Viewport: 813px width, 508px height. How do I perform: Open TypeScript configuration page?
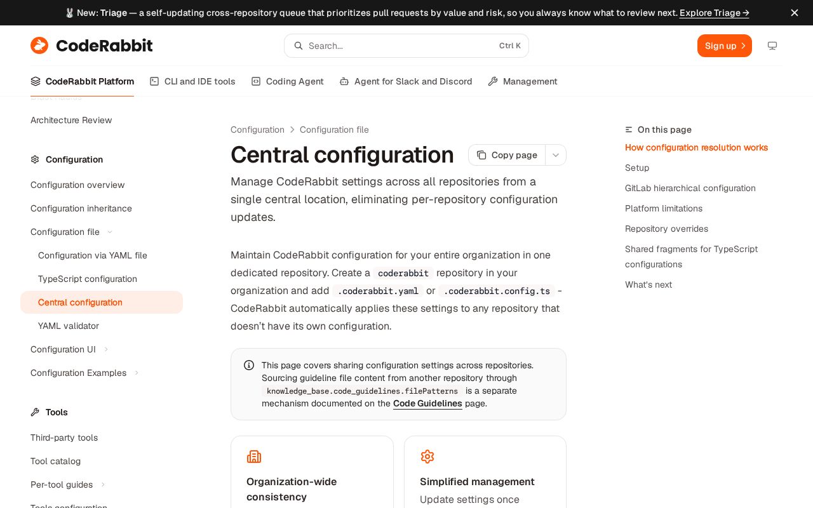88,279
